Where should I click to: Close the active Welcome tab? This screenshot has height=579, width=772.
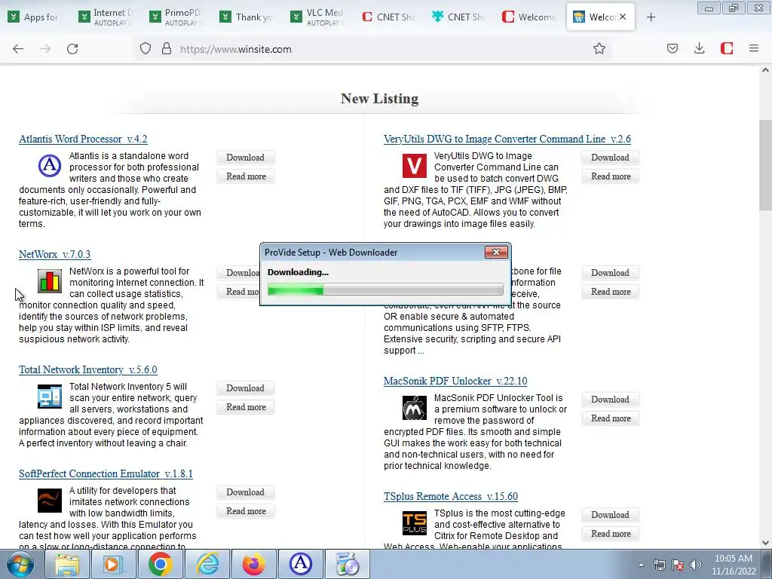623,17
